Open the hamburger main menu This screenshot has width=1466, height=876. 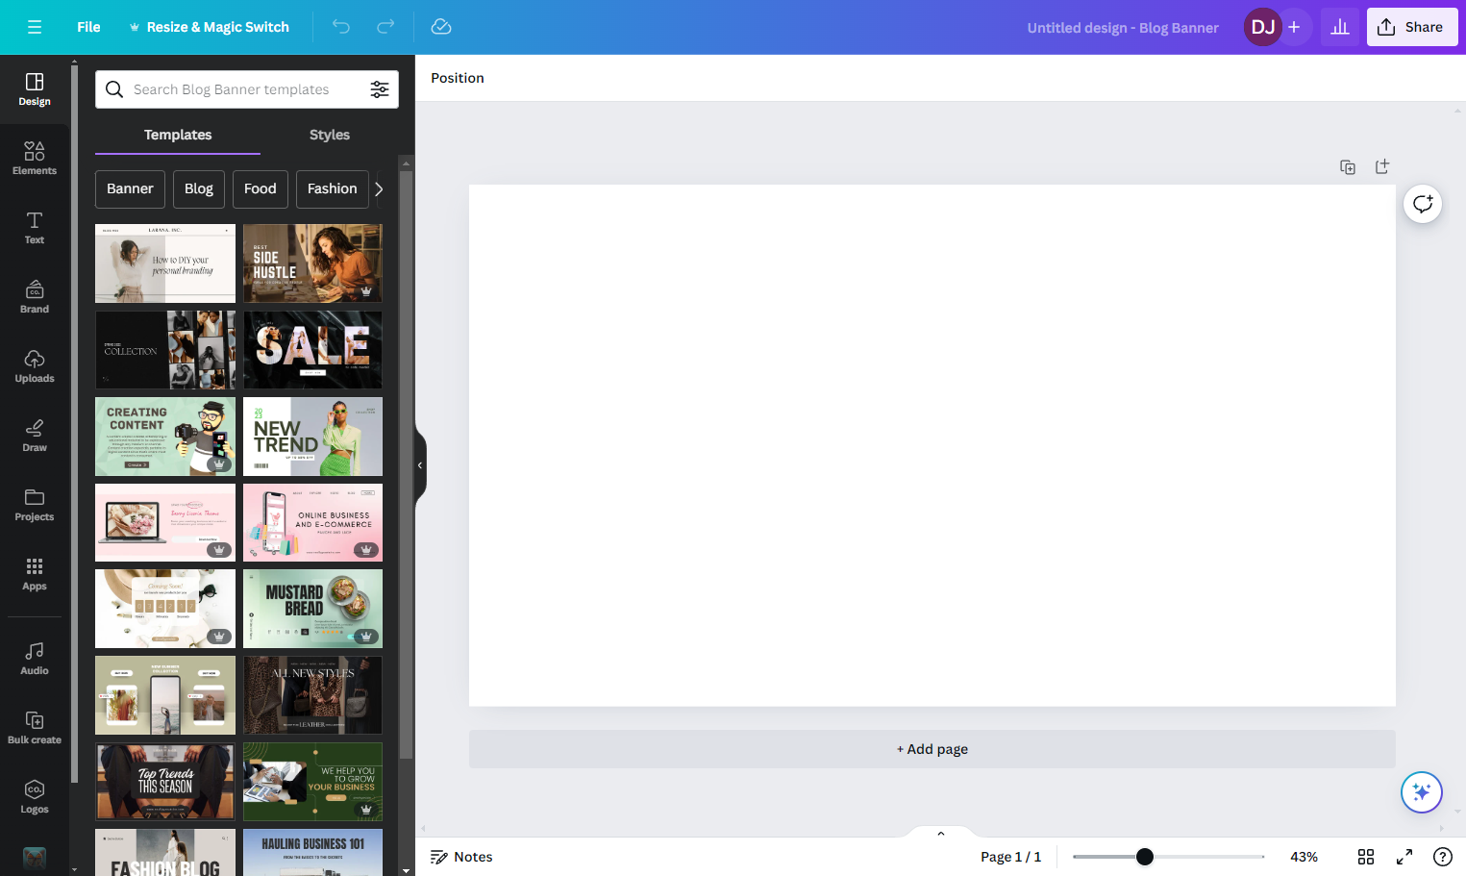coord(35,27)
